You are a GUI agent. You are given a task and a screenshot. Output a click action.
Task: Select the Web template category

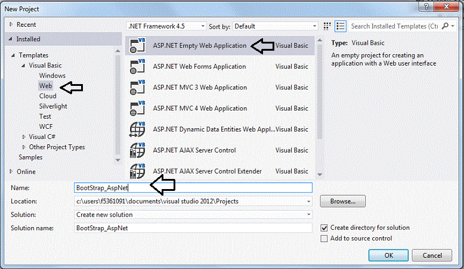point(45,86)
